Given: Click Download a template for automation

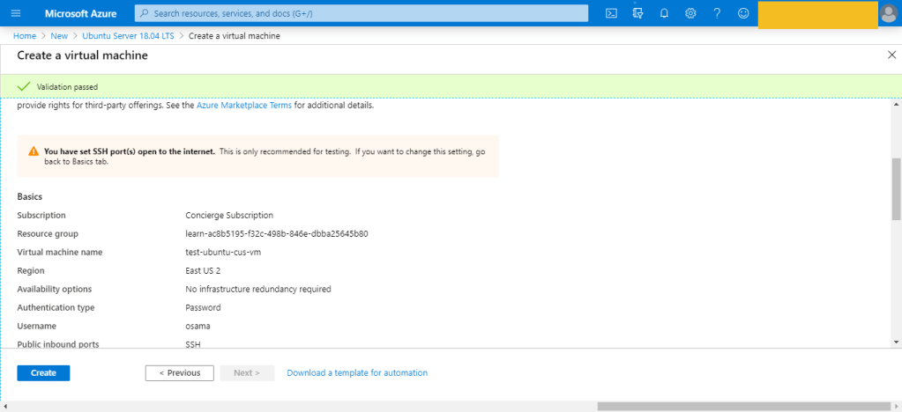Looking at the screenshot, I should pos(357,373).
